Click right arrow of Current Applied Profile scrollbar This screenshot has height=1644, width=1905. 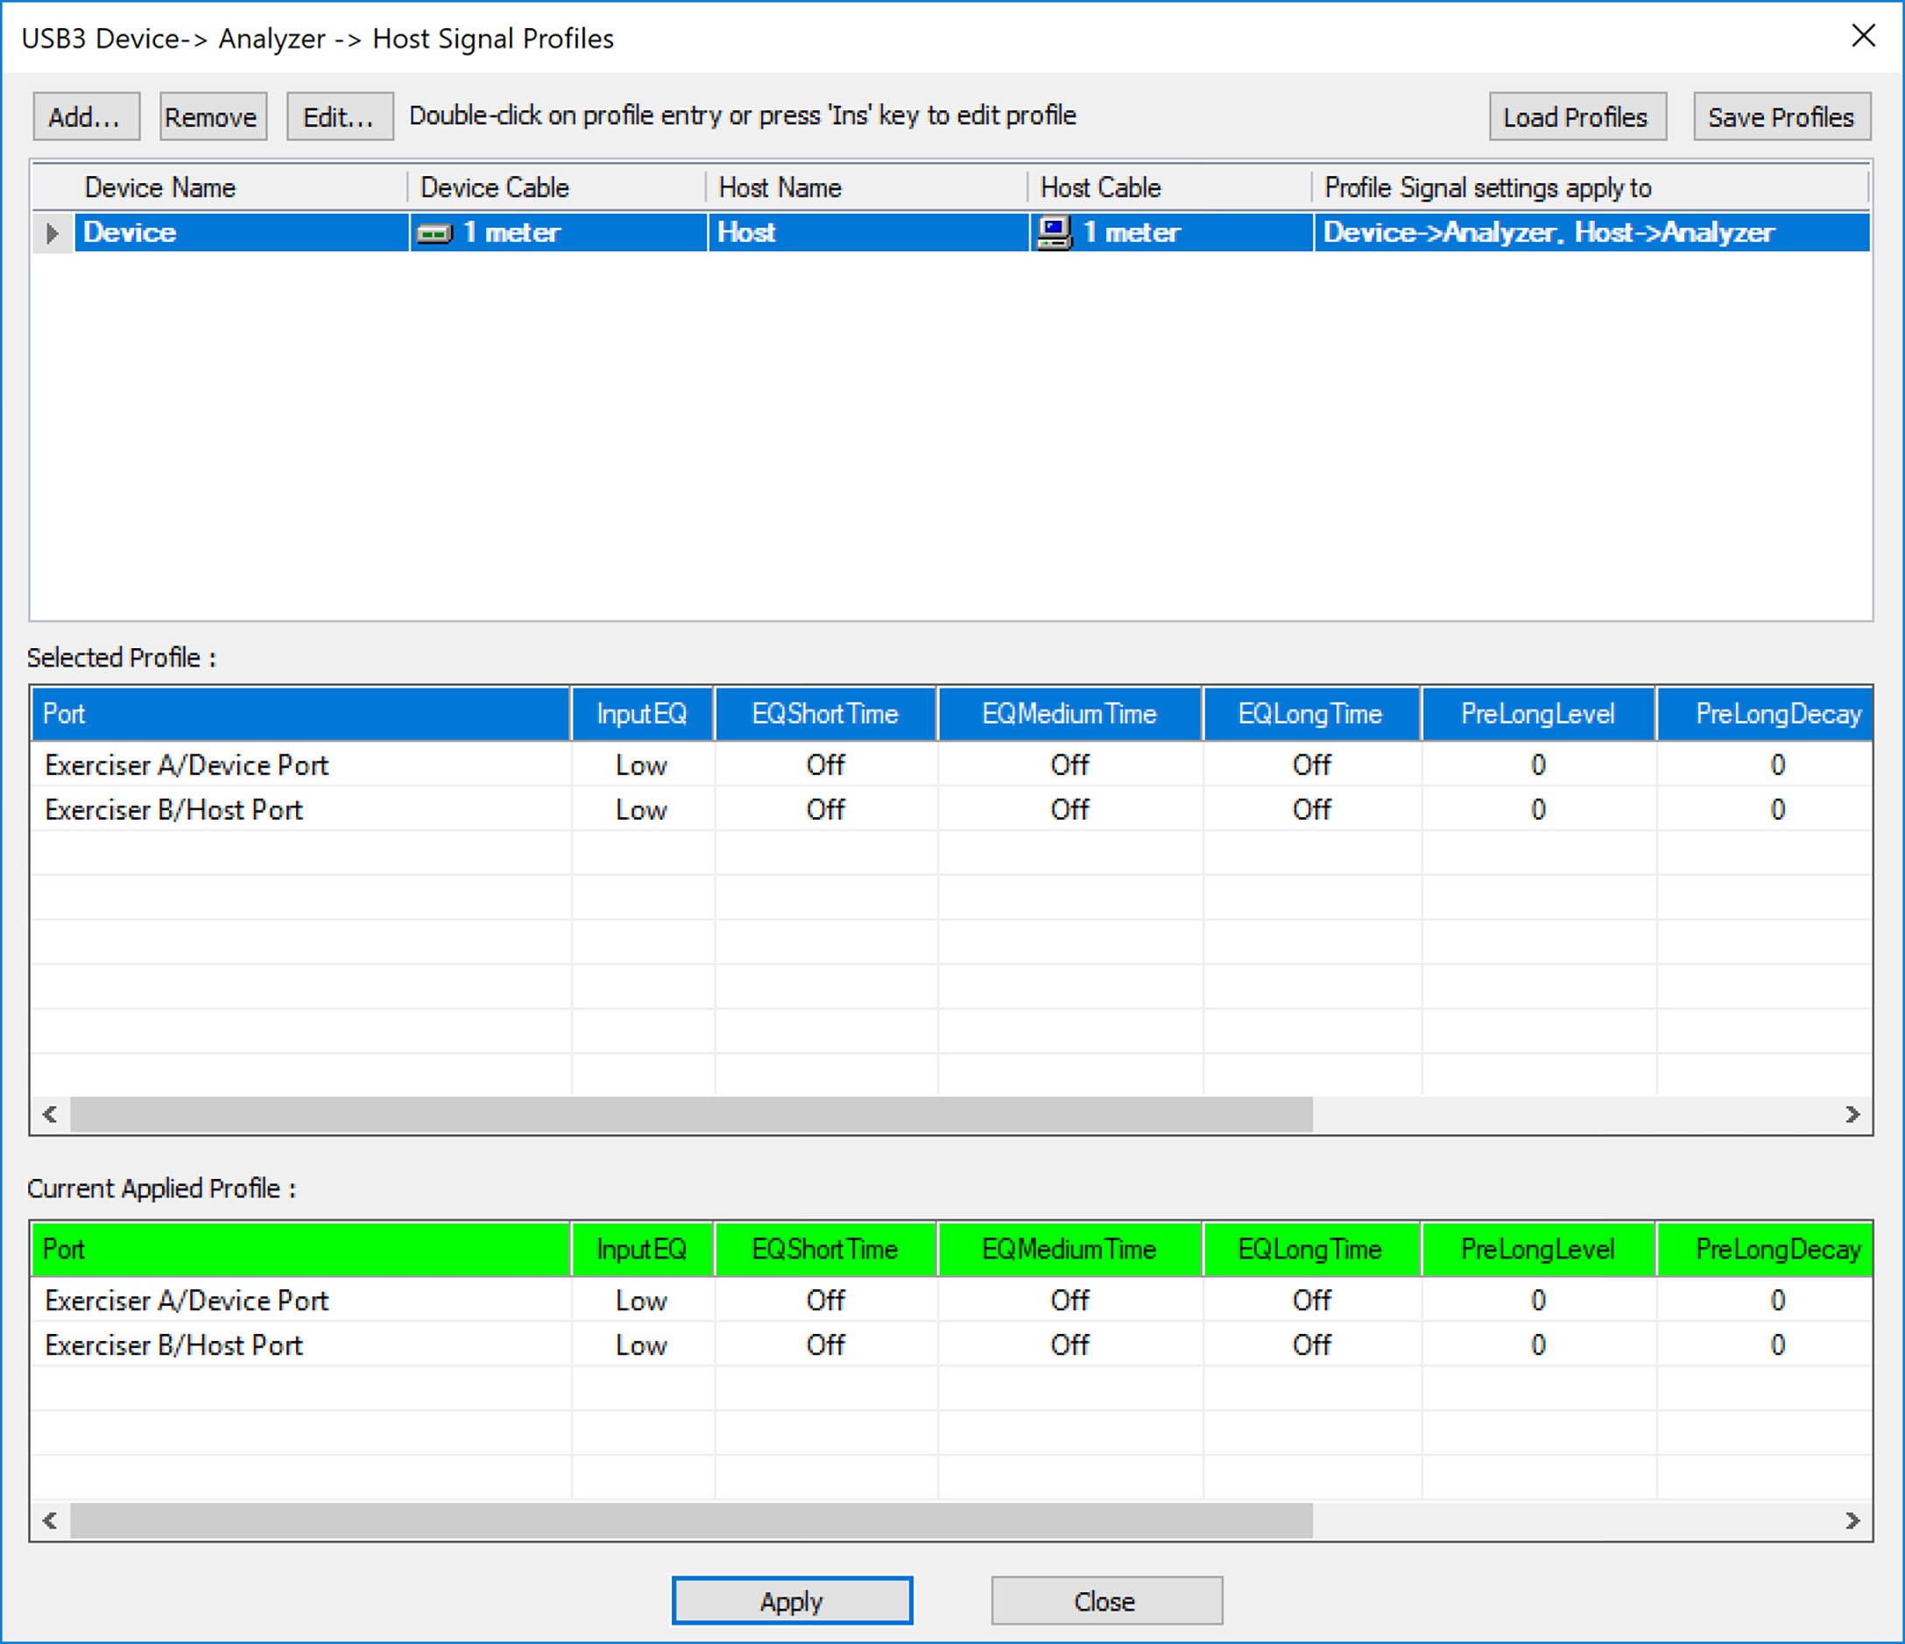click(x=1852, y=1521)
